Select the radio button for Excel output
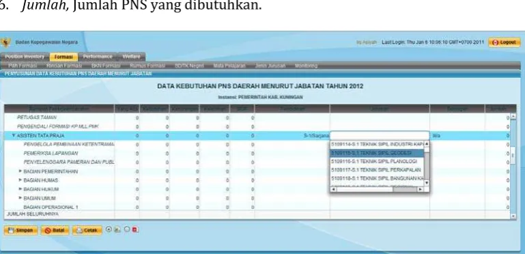This screenshot has height=254, width=525. click(x=109, y=229)
